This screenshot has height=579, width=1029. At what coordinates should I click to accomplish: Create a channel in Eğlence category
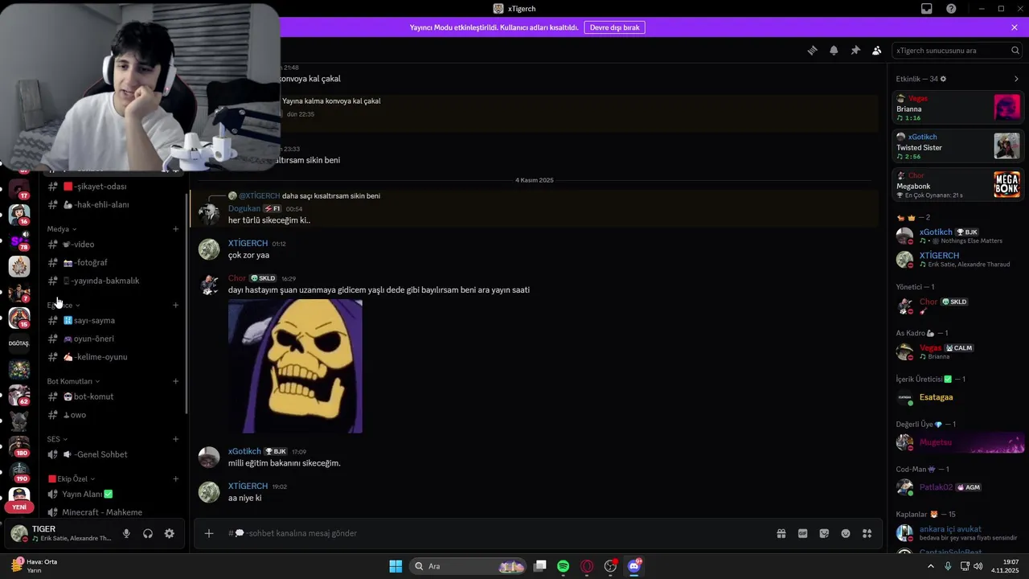176,306
